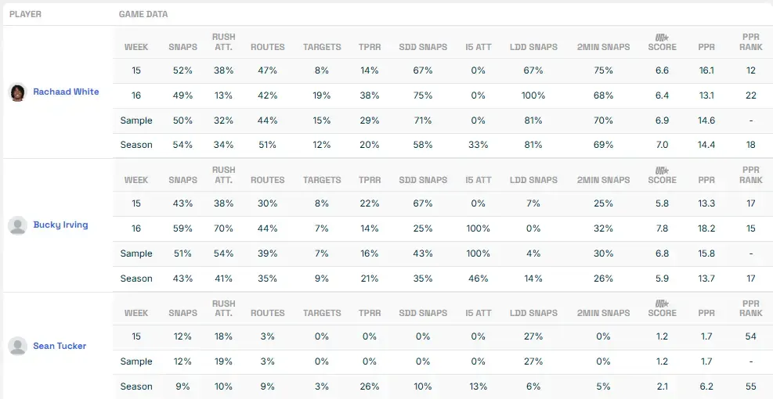Click Bucky Irving's placeholder avatar icon
This screenshot has height=399, width=773.
point(17,225)
